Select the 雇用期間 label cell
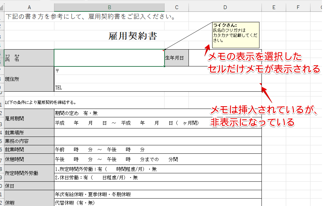325x206 pixels. [29, 118]
